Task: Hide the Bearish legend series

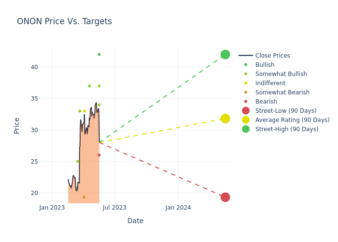Action: click(266, 102)
